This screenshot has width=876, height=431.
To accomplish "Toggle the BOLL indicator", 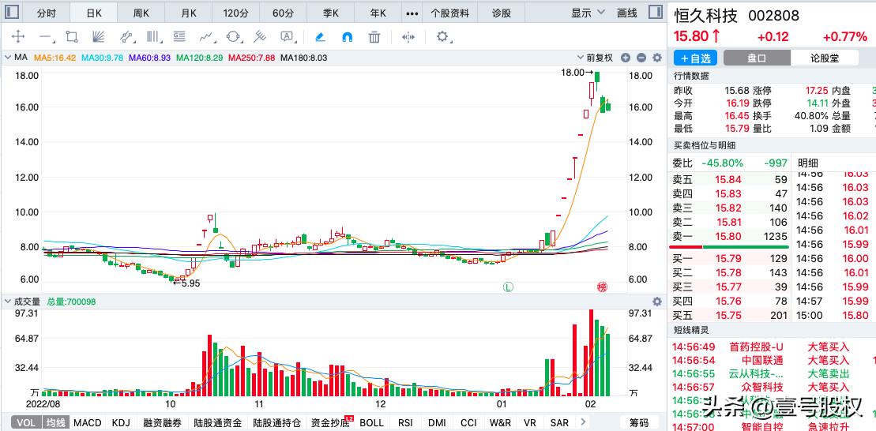I will [371, 422].
